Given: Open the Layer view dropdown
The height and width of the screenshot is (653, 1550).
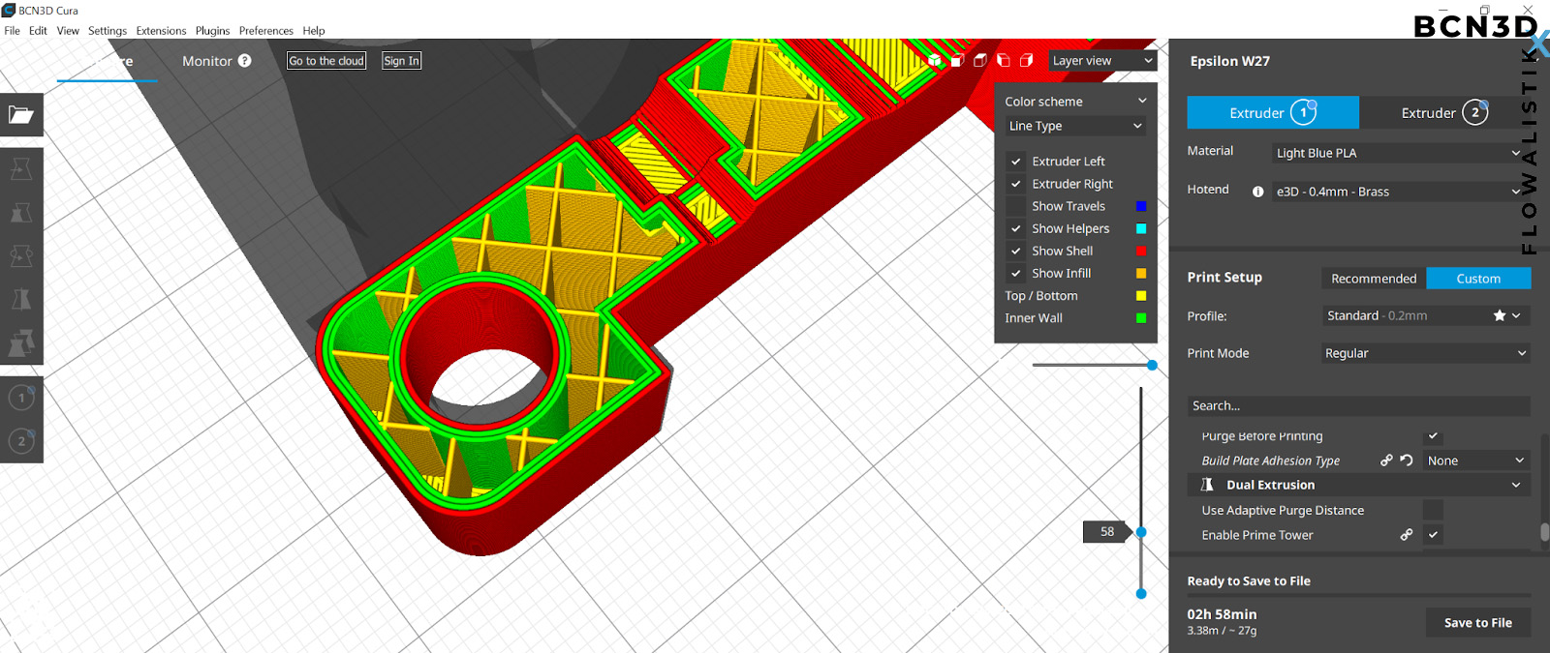Looking at the screenshot, I should pyautogui.click(x=1102, y=60).
